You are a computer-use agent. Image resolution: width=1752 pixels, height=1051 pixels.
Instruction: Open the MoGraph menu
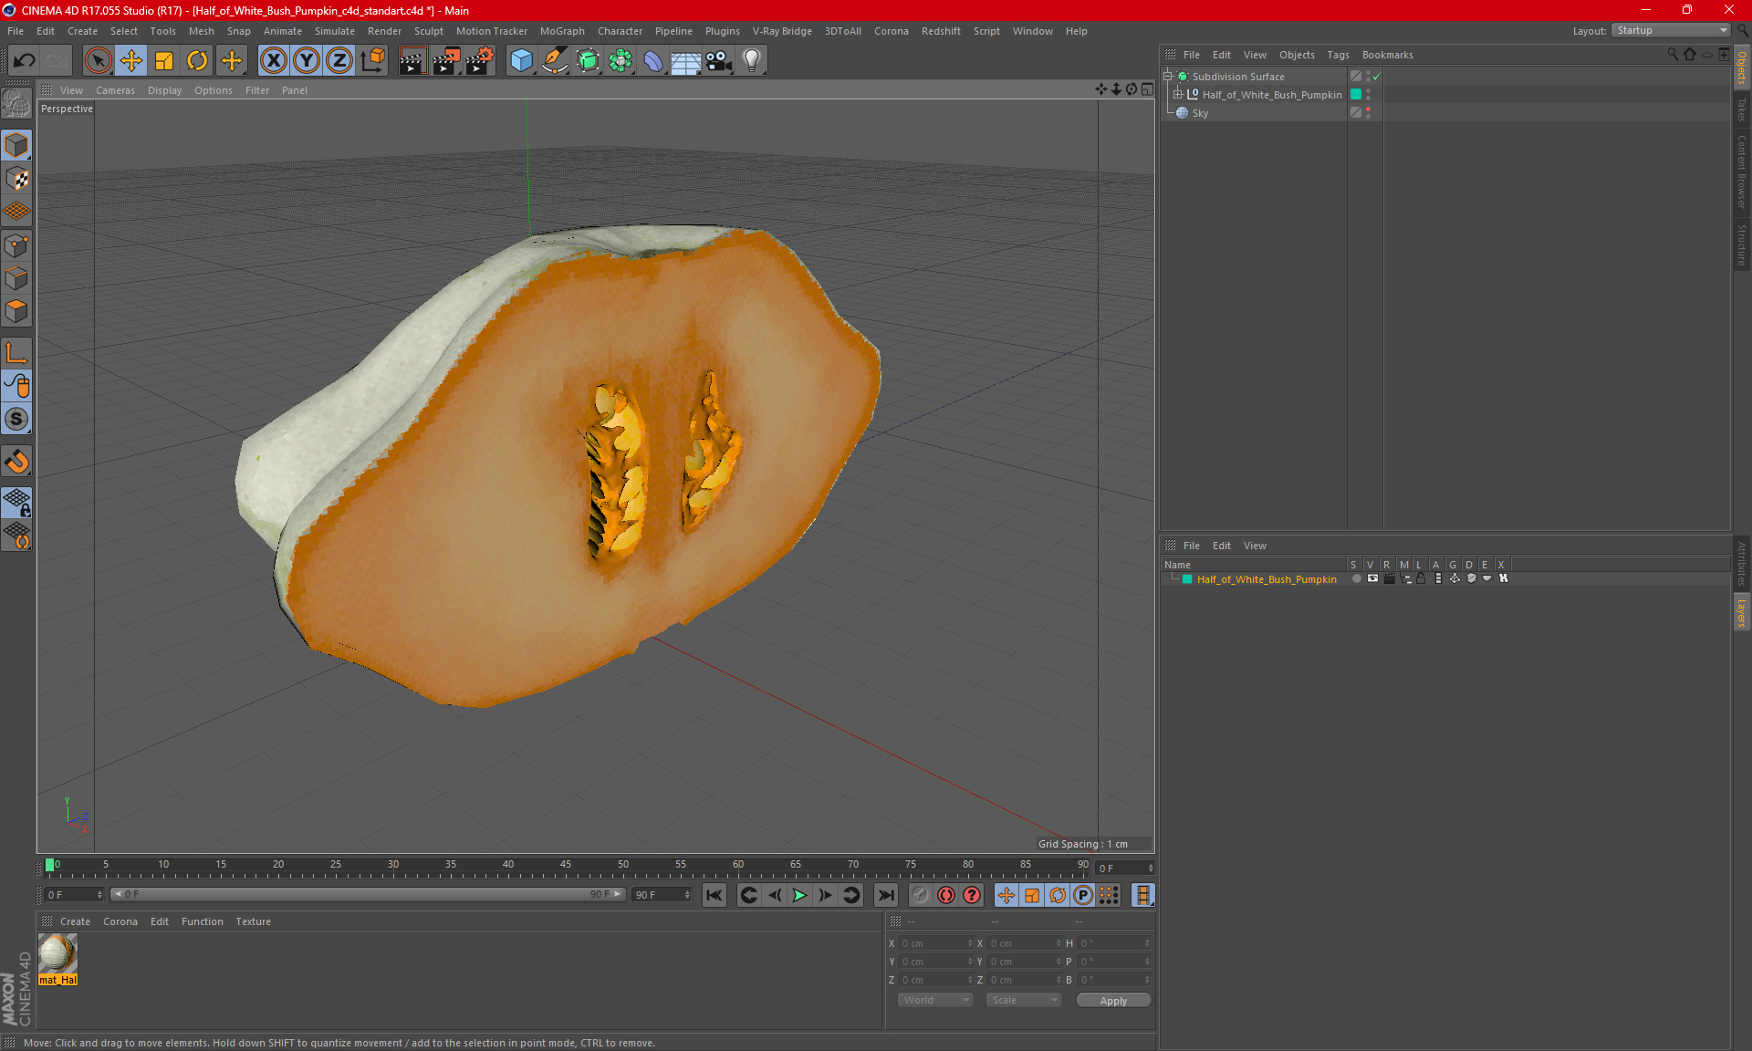pyautogui.click(x=561, y=31)
